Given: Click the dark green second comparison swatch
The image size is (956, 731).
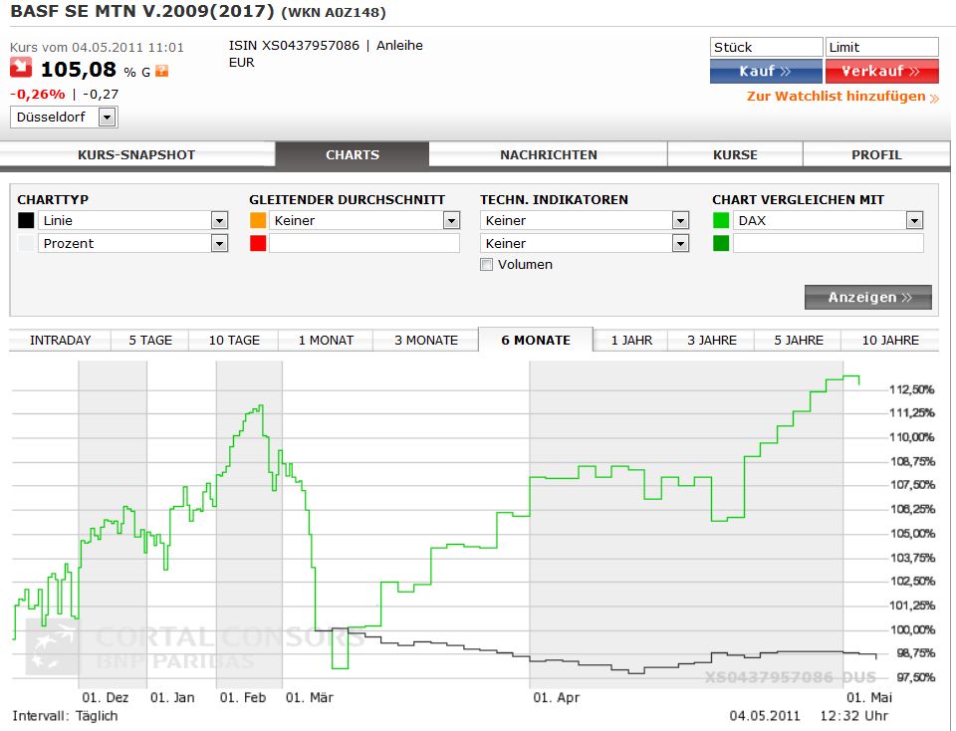Looking at the screenshot, I should [x=721, y=243].
